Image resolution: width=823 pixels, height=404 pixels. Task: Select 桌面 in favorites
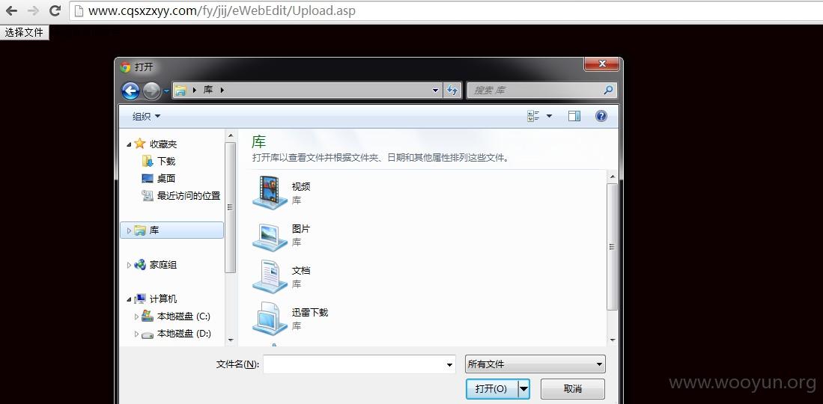(x=166, y=178)
